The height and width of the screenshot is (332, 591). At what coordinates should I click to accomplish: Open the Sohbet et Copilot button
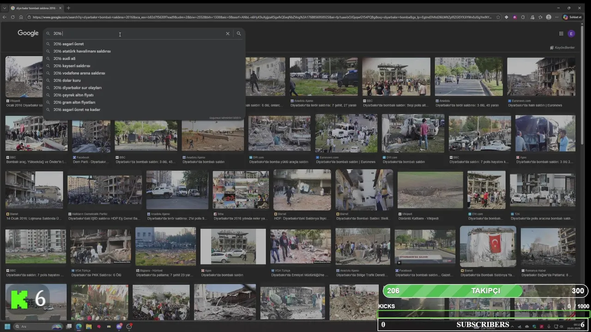(x=573, y=17)
